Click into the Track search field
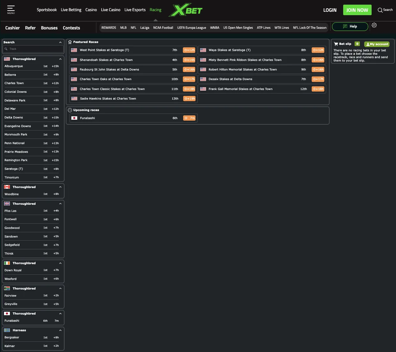396x352 pixels. pyautogui.click(x=33, y=49)
